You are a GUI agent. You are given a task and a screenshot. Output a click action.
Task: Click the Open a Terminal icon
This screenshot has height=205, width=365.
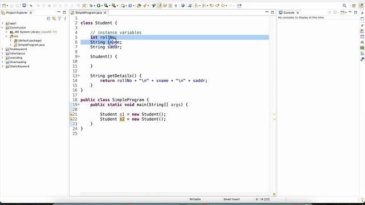(24, 6)
